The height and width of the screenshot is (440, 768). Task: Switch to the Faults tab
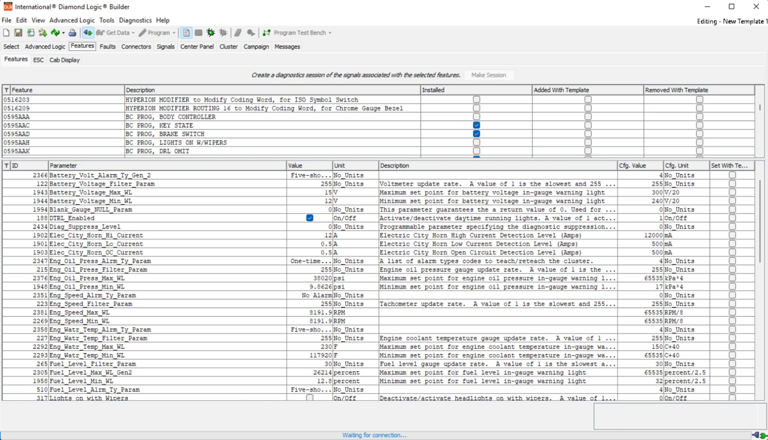[108, 47]
